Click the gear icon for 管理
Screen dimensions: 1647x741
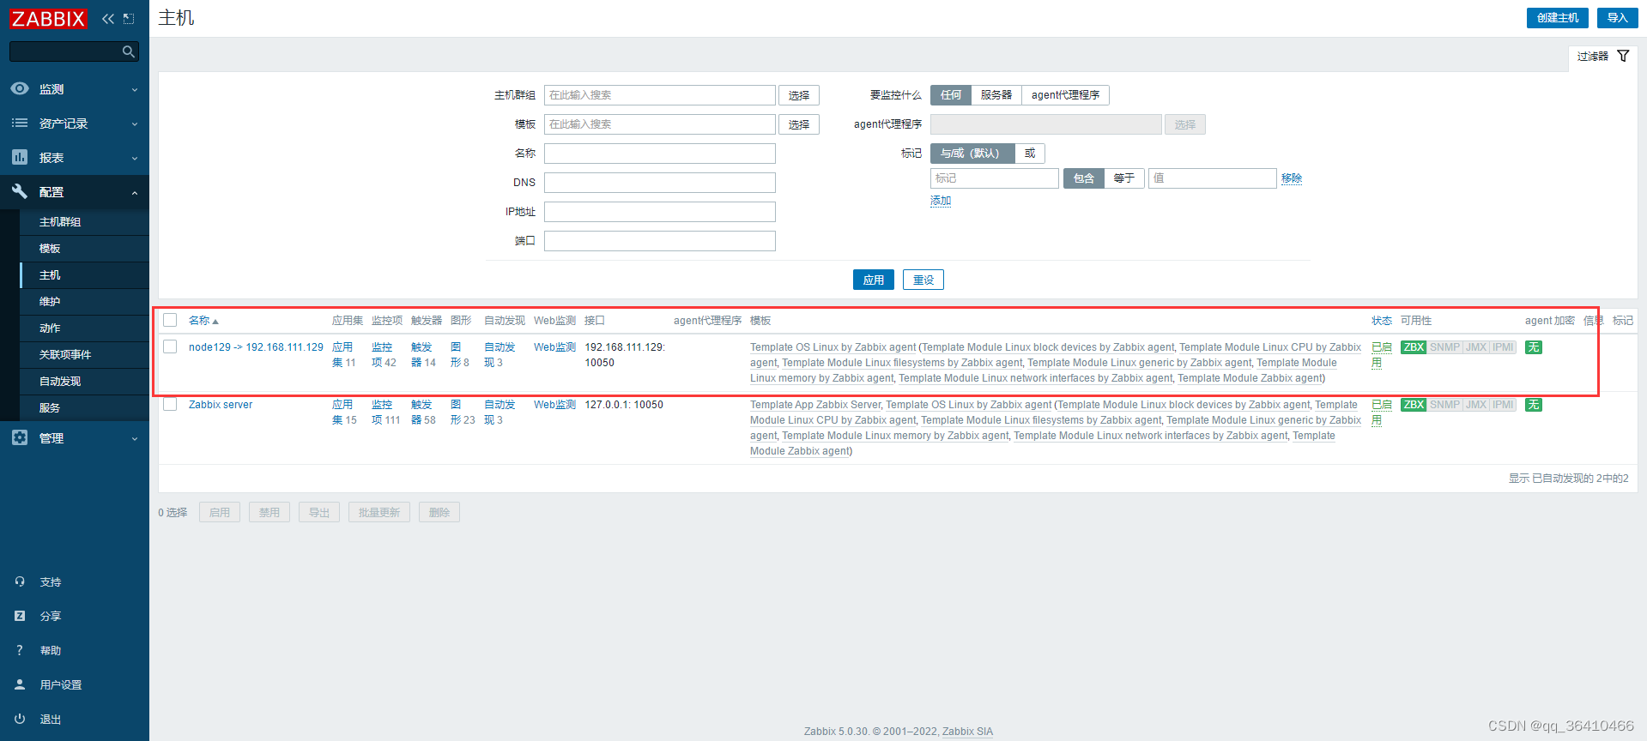pyautogui.click(x=20, y=437)
